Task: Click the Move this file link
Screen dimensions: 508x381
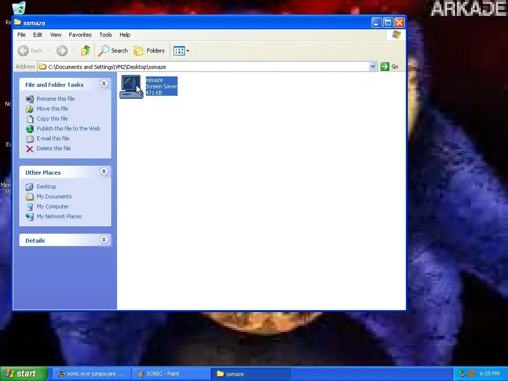Action: [x=53, y=109]
